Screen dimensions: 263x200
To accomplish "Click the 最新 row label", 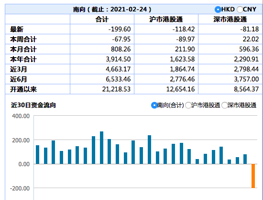I will click(17, 29).
